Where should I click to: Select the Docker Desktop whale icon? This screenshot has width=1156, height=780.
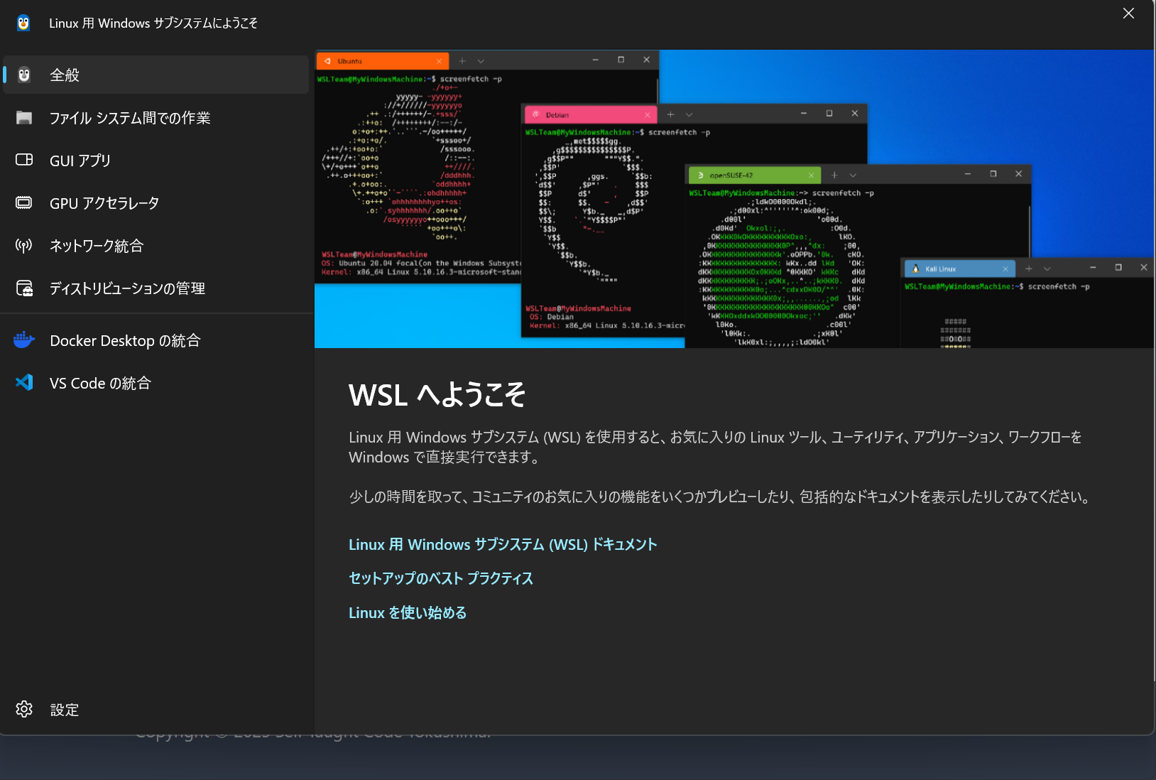click(x=24, y=340)
